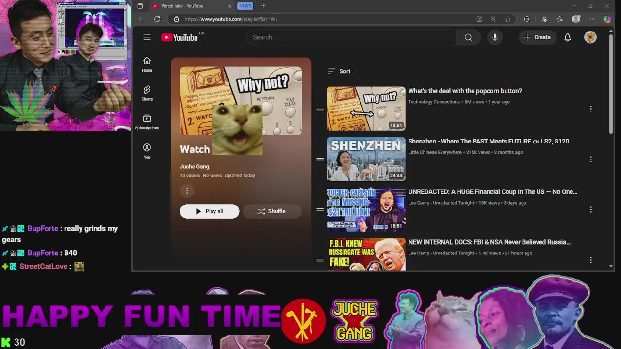Grab reorder handle of Shenzhen video
Image resolution: width=621 pixels, height=349 pixels.
[x=320, y=159]
